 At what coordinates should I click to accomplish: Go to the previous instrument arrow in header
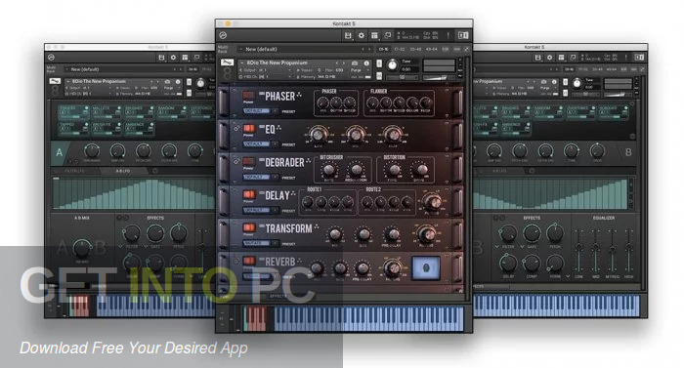pos(336,63)
